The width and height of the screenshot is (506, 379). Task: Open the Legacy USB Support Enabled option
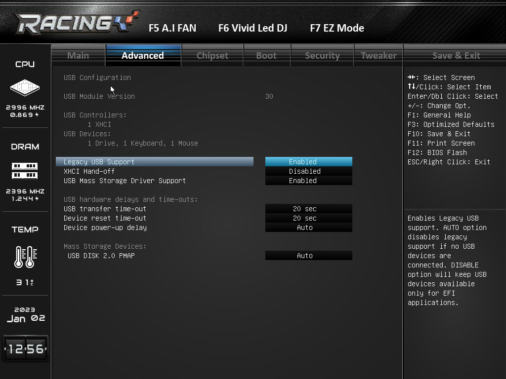pyautogui.click(x=308, y=162)
